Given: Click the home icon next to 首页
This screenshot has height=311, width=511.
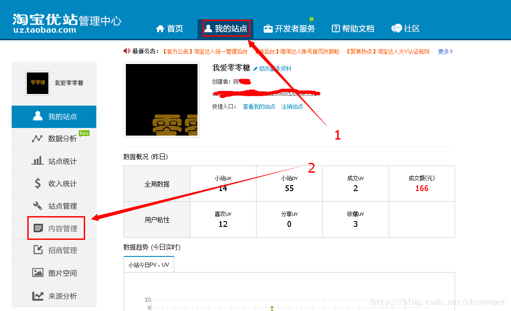Looking at the screenshot, I should pos(160,29).
